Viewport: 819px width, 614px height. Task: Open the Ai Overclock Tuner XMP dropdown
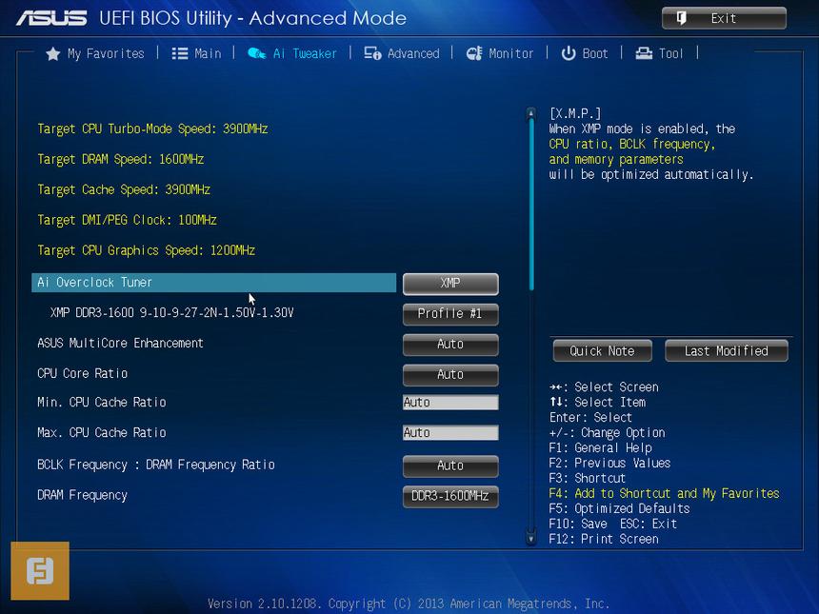[x=450, y=284]
